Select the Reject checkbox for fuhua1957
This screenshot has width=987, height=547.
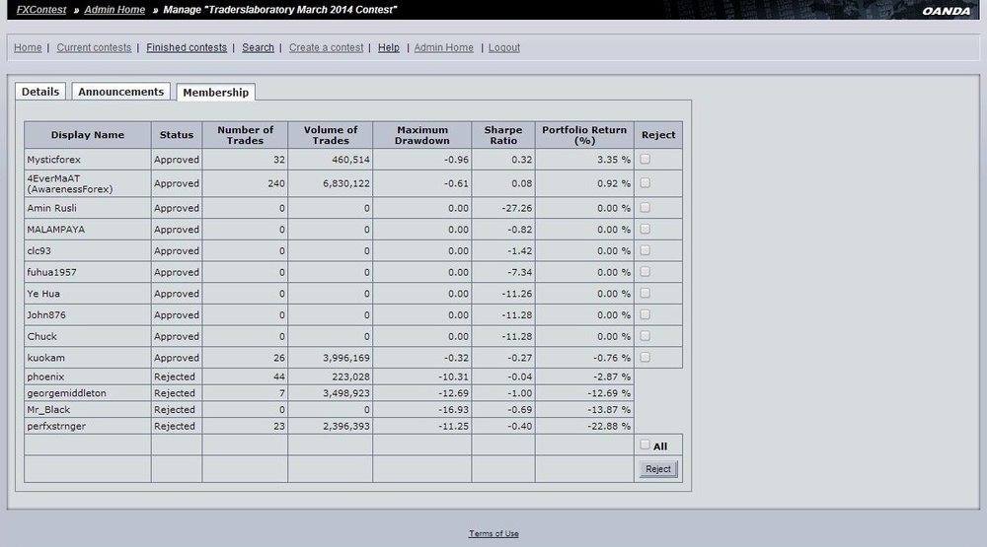(x=645, y=272)
